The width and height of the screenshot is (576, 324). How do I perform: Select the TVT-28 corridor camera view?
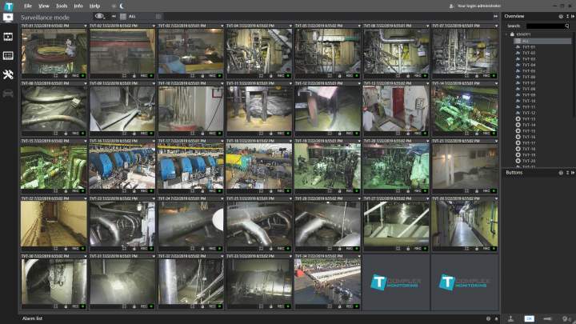(x=465, y=224)
